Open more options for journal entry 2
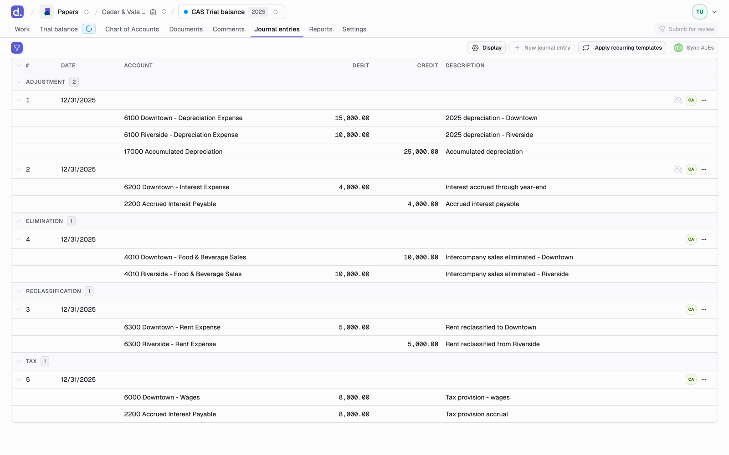This screenshot has height=455, width=729. pyautogui.click(x=704, y=169)
